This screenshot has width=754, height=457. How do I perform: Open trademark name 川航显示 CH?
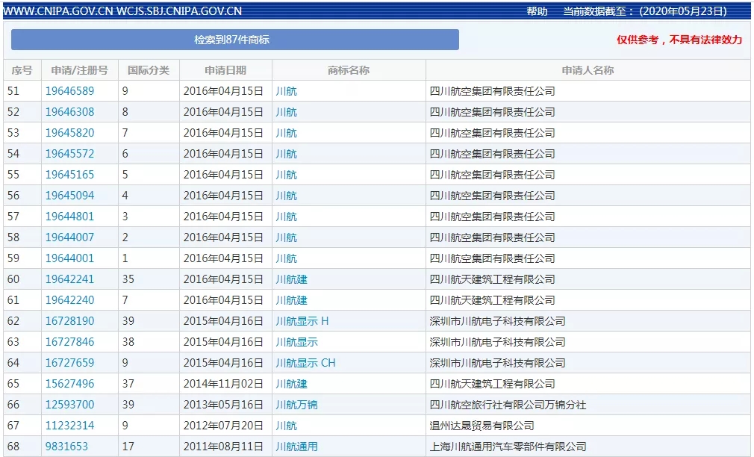pos(305,363)
